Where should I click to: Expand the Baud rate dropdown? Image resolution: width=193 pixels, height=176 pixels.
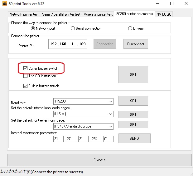(x=110, y=101)
